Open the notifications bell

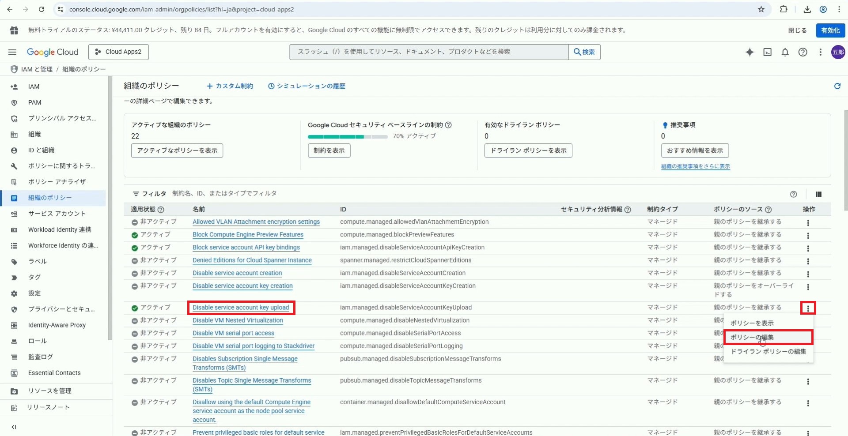click(x=785, y=52)
